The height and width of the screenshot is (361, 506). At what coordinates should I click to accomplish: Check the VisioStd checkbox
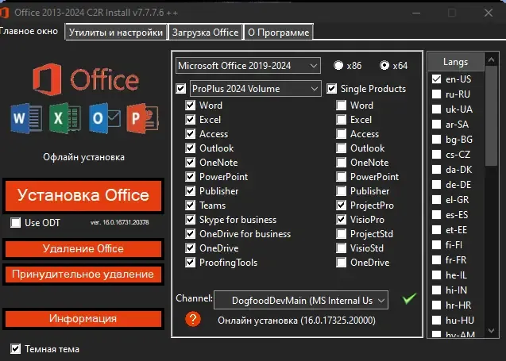click(341, 248)
